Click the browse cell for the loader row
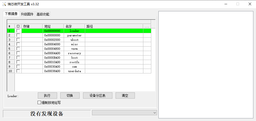 tap(147, 31)
